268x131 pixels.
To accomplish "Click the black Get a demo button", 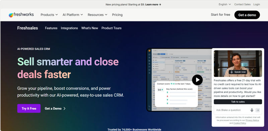I will click(247, 15).
